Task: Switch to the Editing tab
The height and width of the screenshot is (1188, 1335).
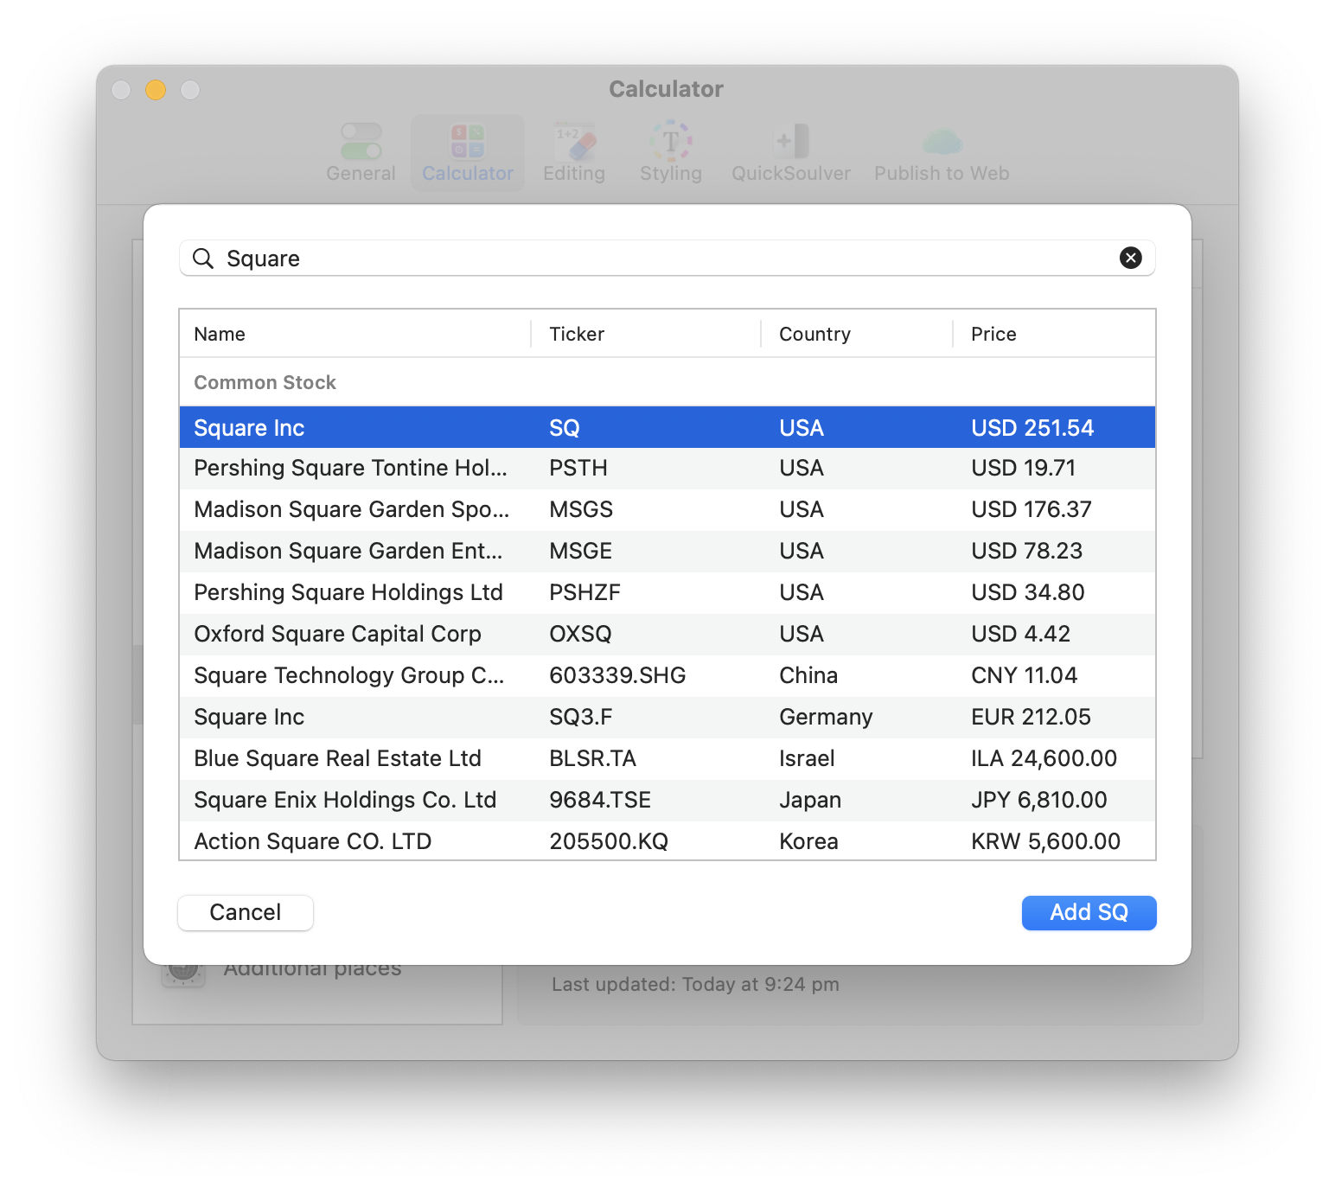Action: click(x=574, y=152)
